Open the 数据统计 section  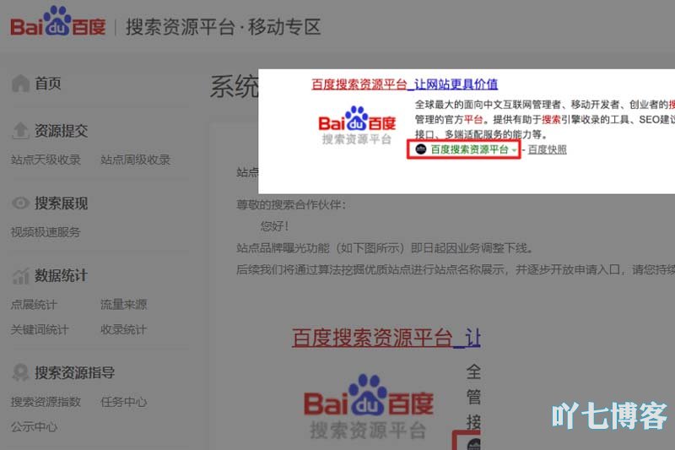tap(61, 275)
